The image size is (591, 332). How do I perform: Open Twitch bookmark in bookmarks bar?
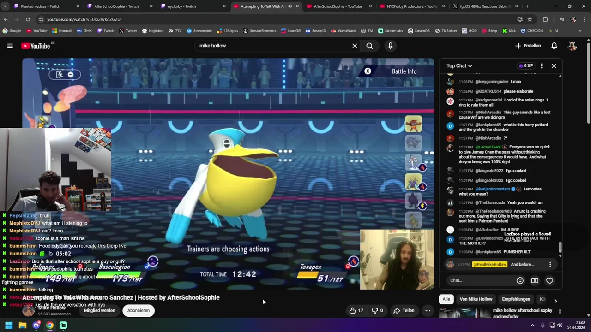click(106, 31)
